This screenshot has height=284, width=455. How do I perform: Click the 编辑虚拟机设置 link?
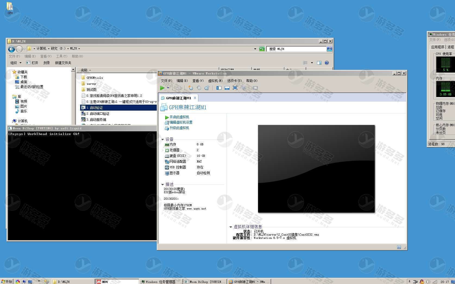point(181,123)
